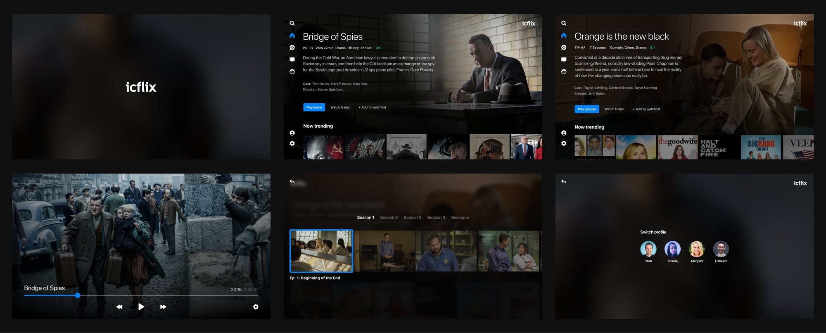Click the 8.1 rating score

coord(653,48)
